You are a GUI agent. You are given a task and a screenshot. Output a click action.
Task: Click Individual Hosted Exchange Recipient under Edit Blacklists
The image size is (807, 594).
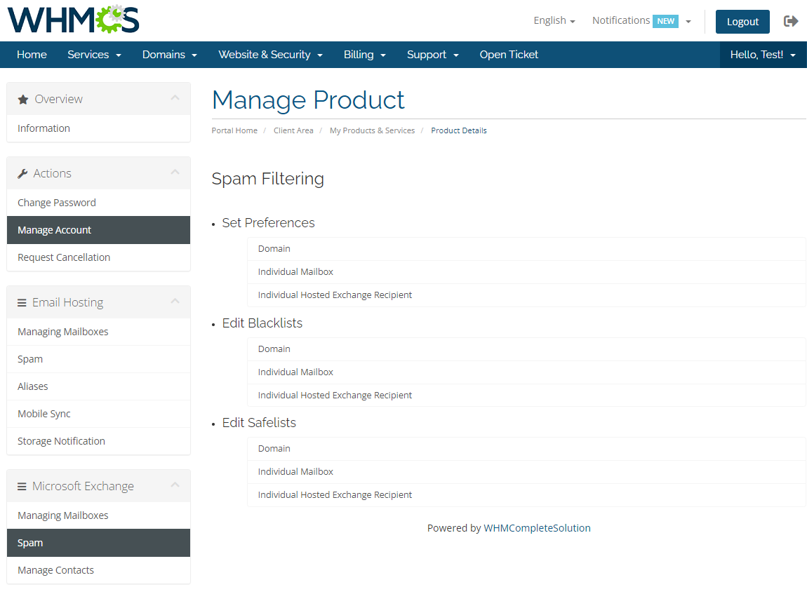(x=526, y=396)
